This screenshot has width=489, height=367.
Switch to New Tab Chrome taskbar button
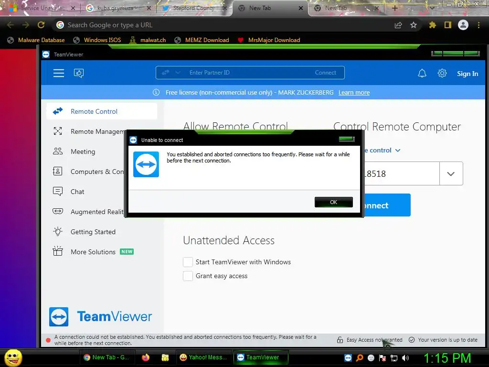(106, 357)
